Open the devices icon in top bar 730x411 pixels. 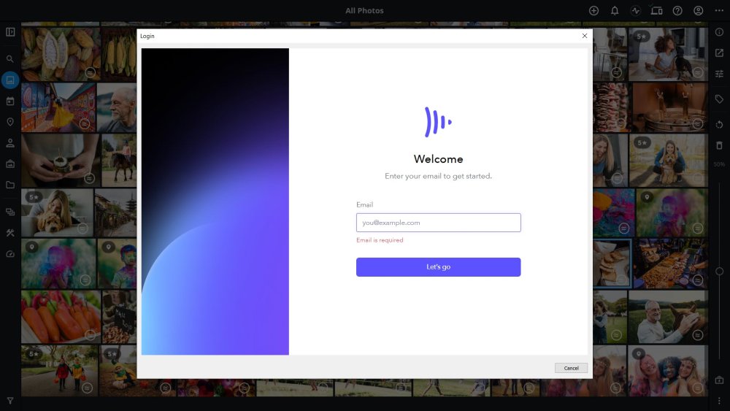point(656,11)
